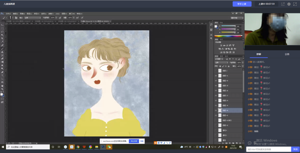Click the Windows taskbar search box

click(x=28, y=147)
